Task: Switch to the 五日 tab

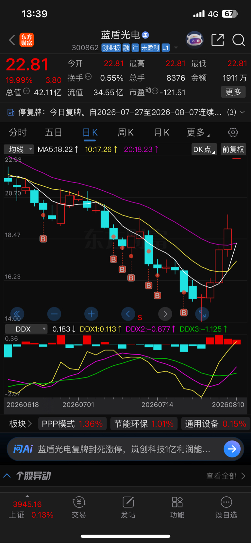Action: 53,133
